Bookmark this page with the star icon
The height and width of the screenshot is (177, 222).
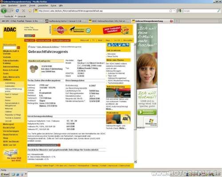click(170, 11)
